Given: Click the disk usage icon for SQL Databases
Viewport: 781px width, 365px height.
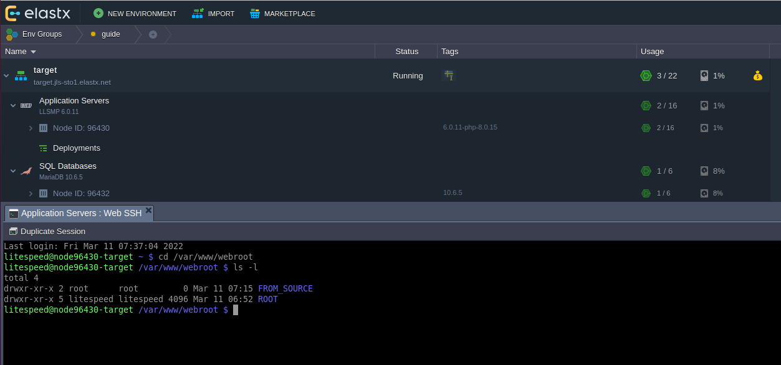Looking at the screenshot, I should [704, 171].
